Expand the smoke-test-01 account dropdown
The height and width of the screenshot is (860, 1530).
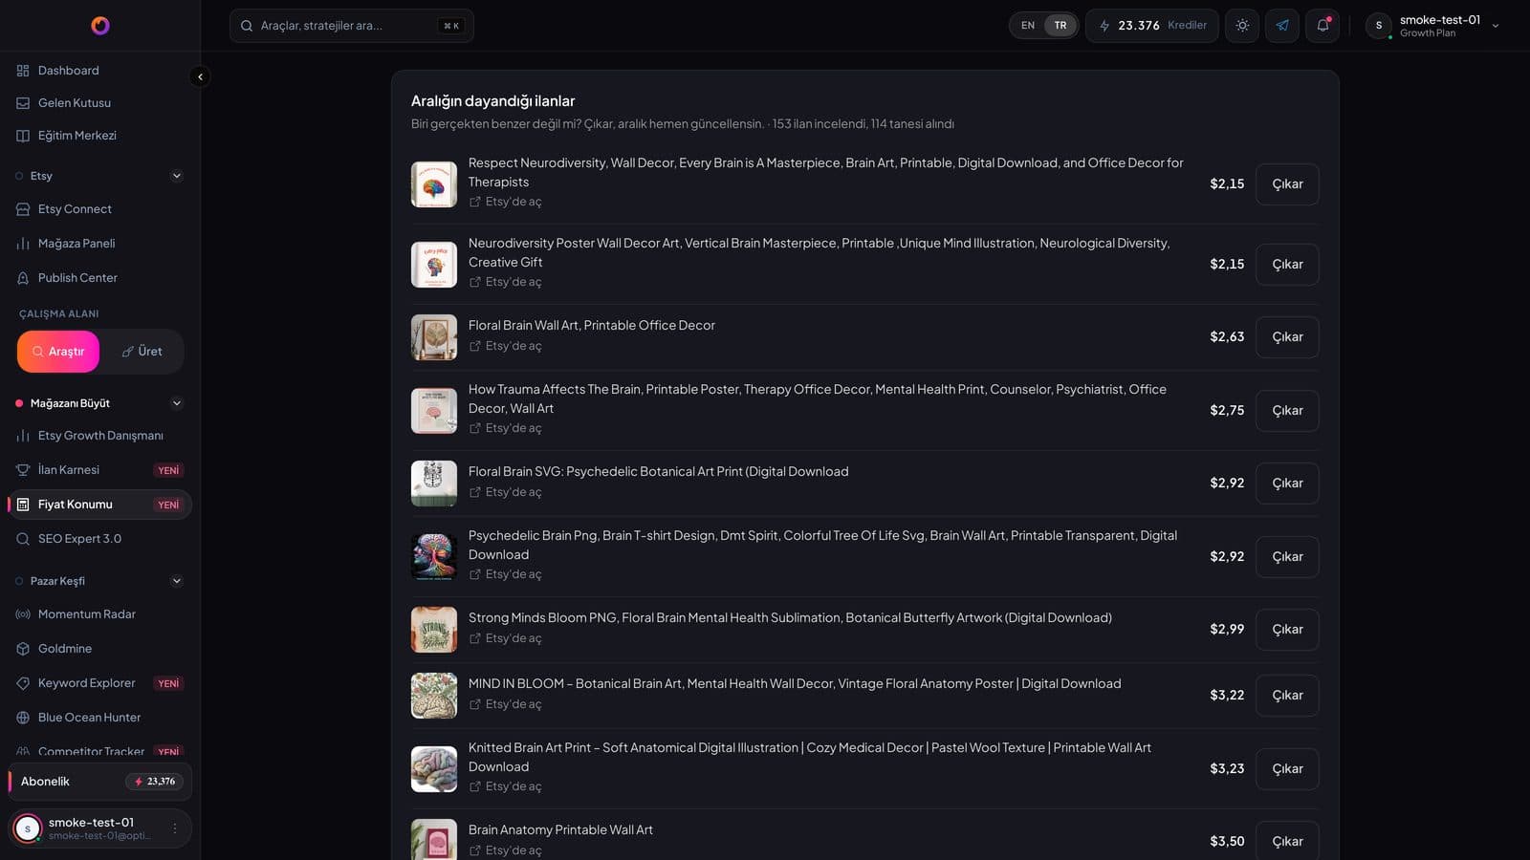(1496, 26)
